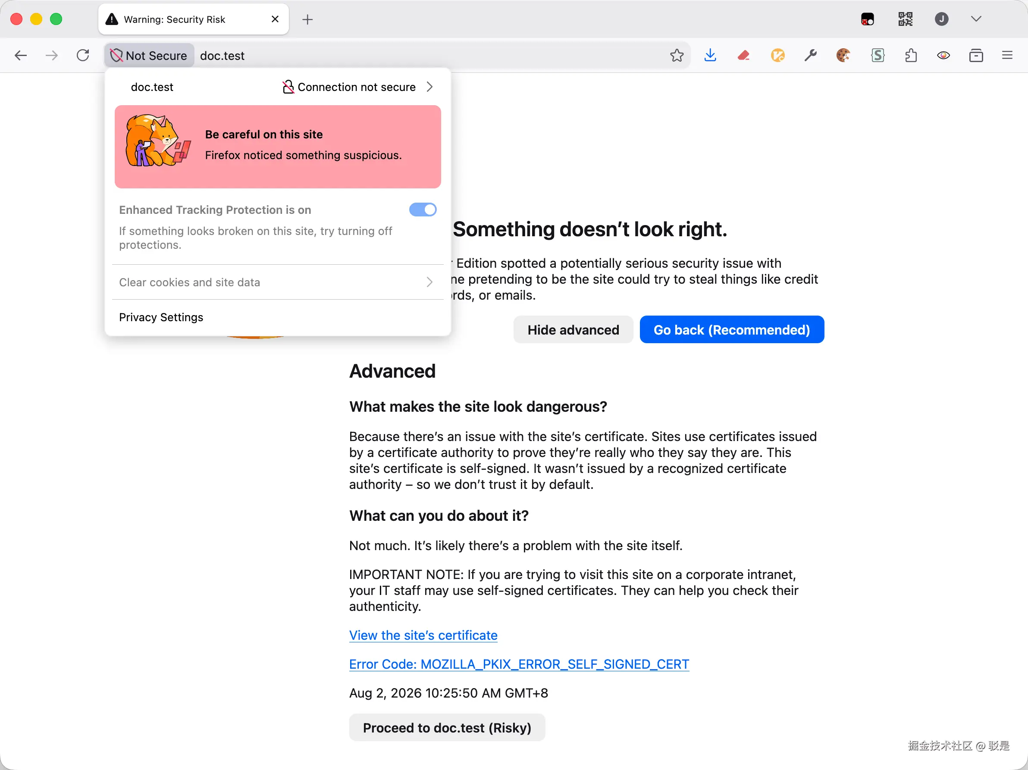Open the downloads panel arrow icon
1028x770 pixels.
click(710, 55)
